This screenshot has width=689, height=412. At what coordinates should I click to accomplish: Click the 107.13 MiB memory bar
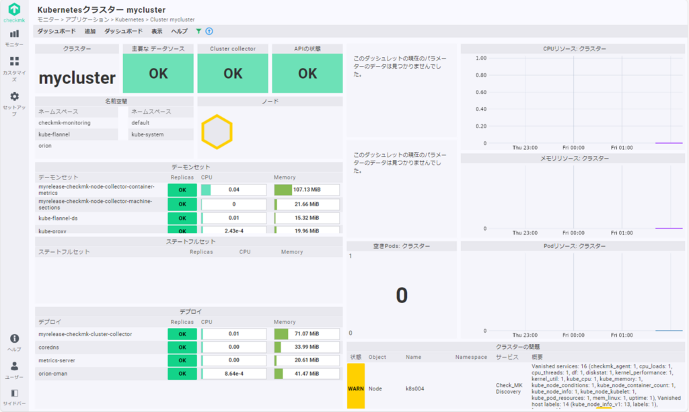tap(307, 190)
